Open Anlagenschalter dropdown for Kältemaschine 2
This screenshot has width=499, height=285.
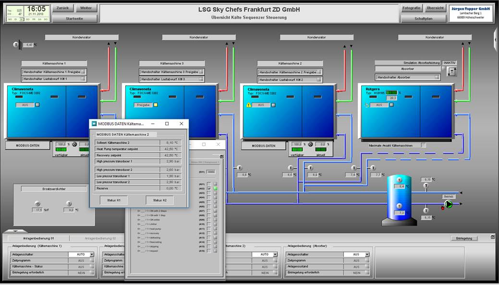(275, 254)
